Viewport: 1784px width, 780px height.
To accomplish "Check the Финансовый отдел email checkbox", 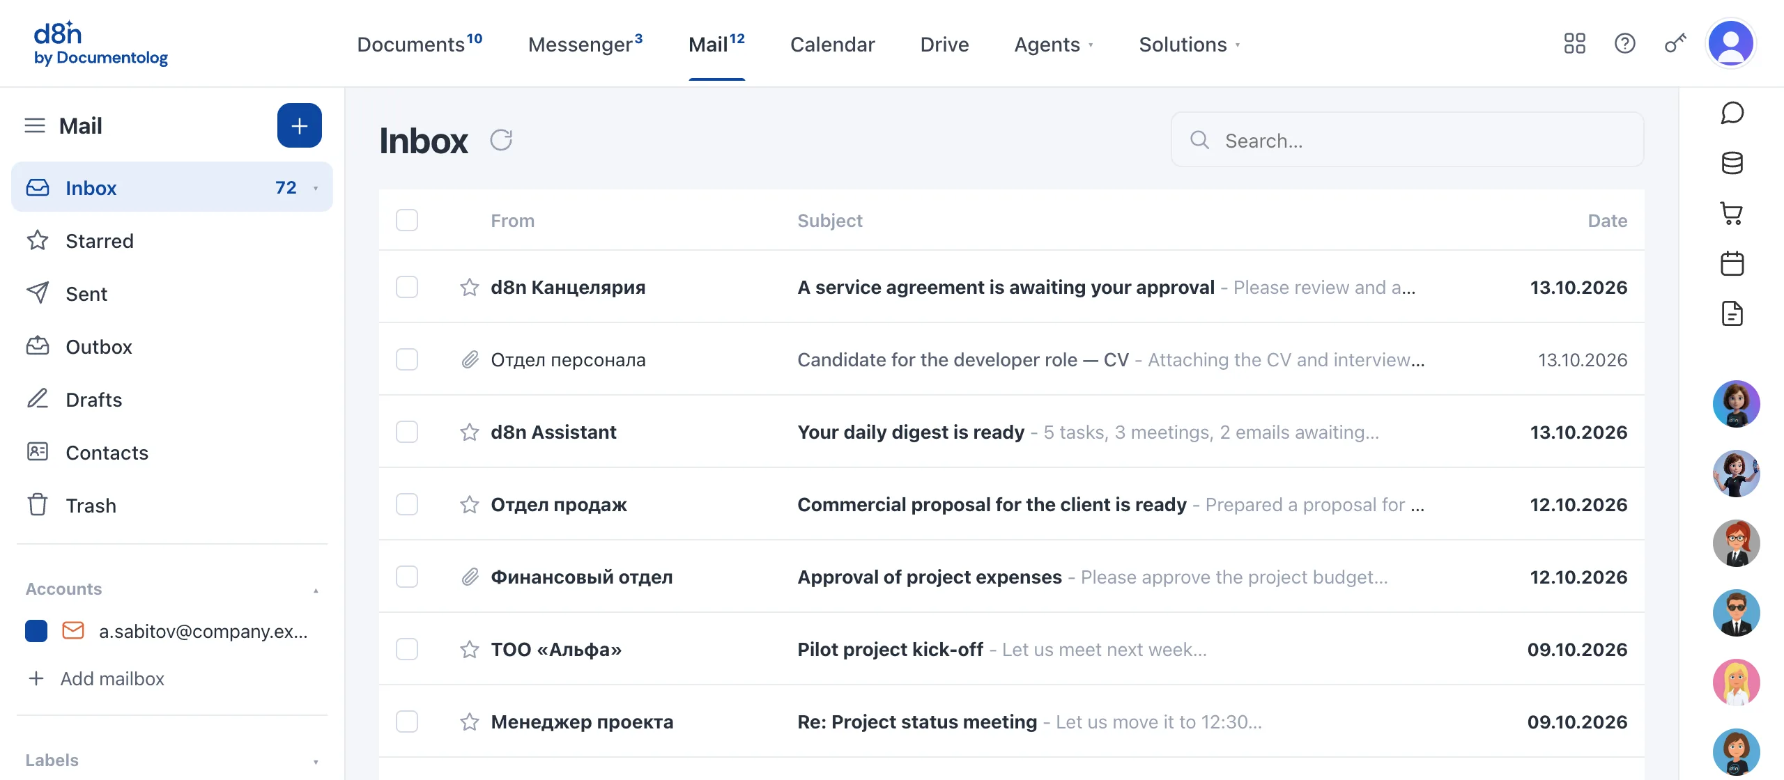I will point(407,577).
